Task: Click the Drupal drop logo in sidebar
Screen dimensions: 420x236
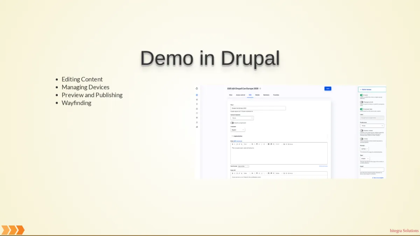Action: tap(197, 88)
